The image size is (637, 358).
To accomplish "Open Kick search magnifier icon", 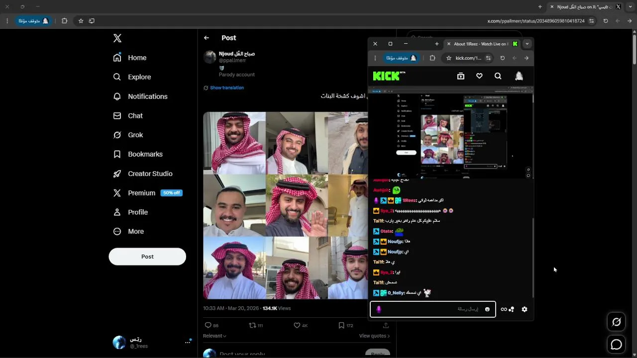I will [x=498, y=76].
